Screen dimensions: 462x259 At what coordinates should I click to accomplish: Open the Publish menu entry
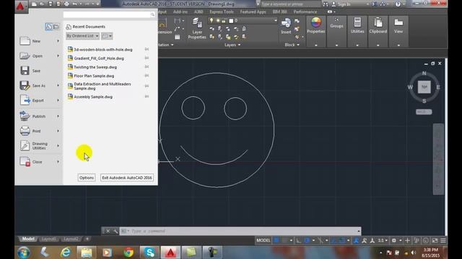point(39,117)
